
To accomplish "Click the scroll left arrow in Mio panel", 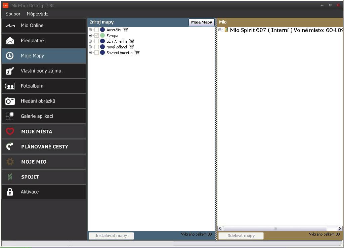I will pyautogui.click(x=220, y=228).
